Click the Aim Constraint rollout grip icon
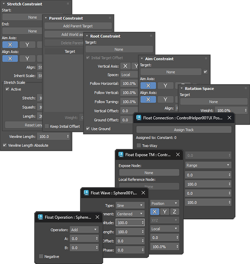Viewport: 250px width, 264px height. point(206,58)
